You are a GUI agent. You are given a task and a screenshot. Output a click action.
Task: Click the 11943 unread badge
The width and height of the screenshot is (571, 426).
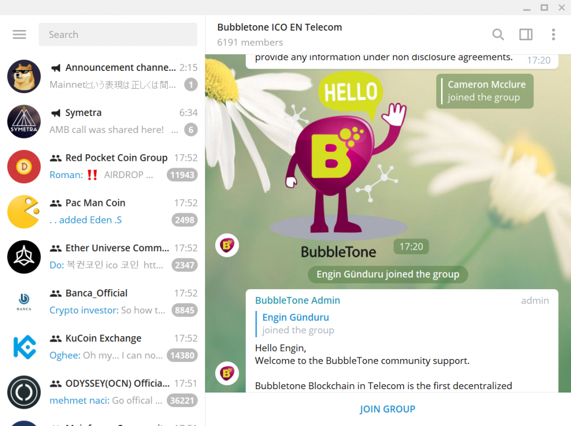pyautogui.click(x=182, y=175)
